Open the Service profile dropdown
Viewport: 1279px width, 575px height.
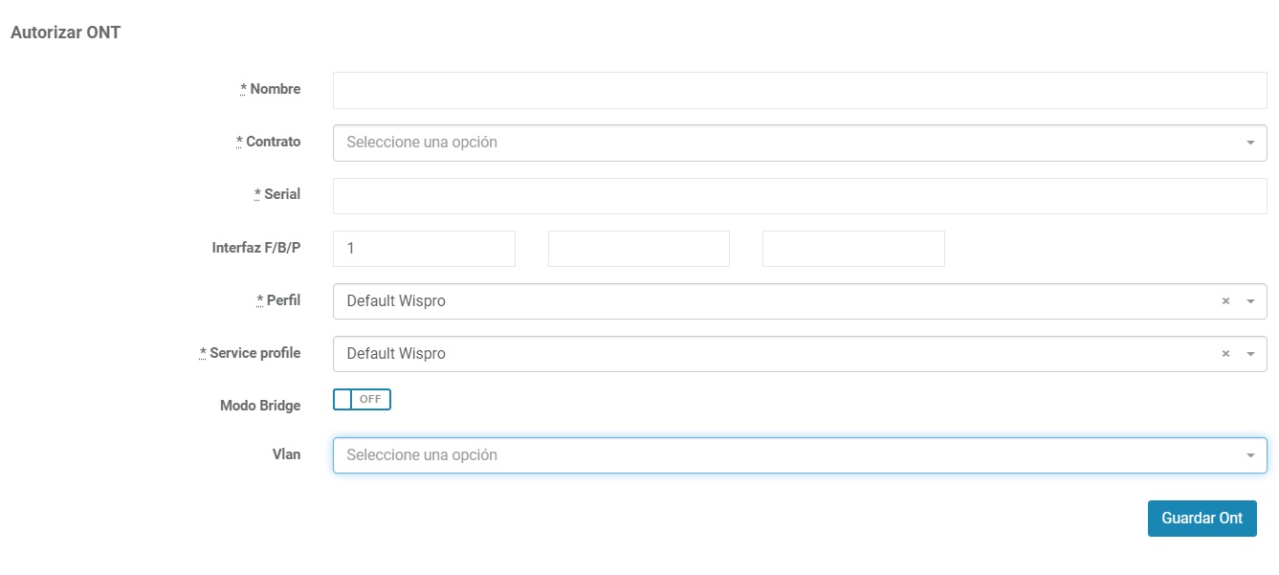[800, 354]
